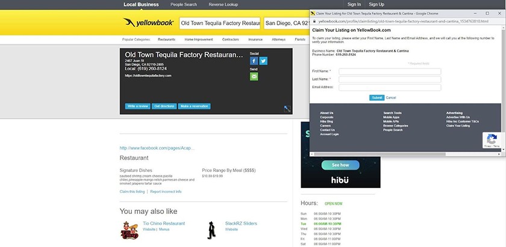Click the business name search field
The width and height of the screenshot is (506, 247).
220,23
